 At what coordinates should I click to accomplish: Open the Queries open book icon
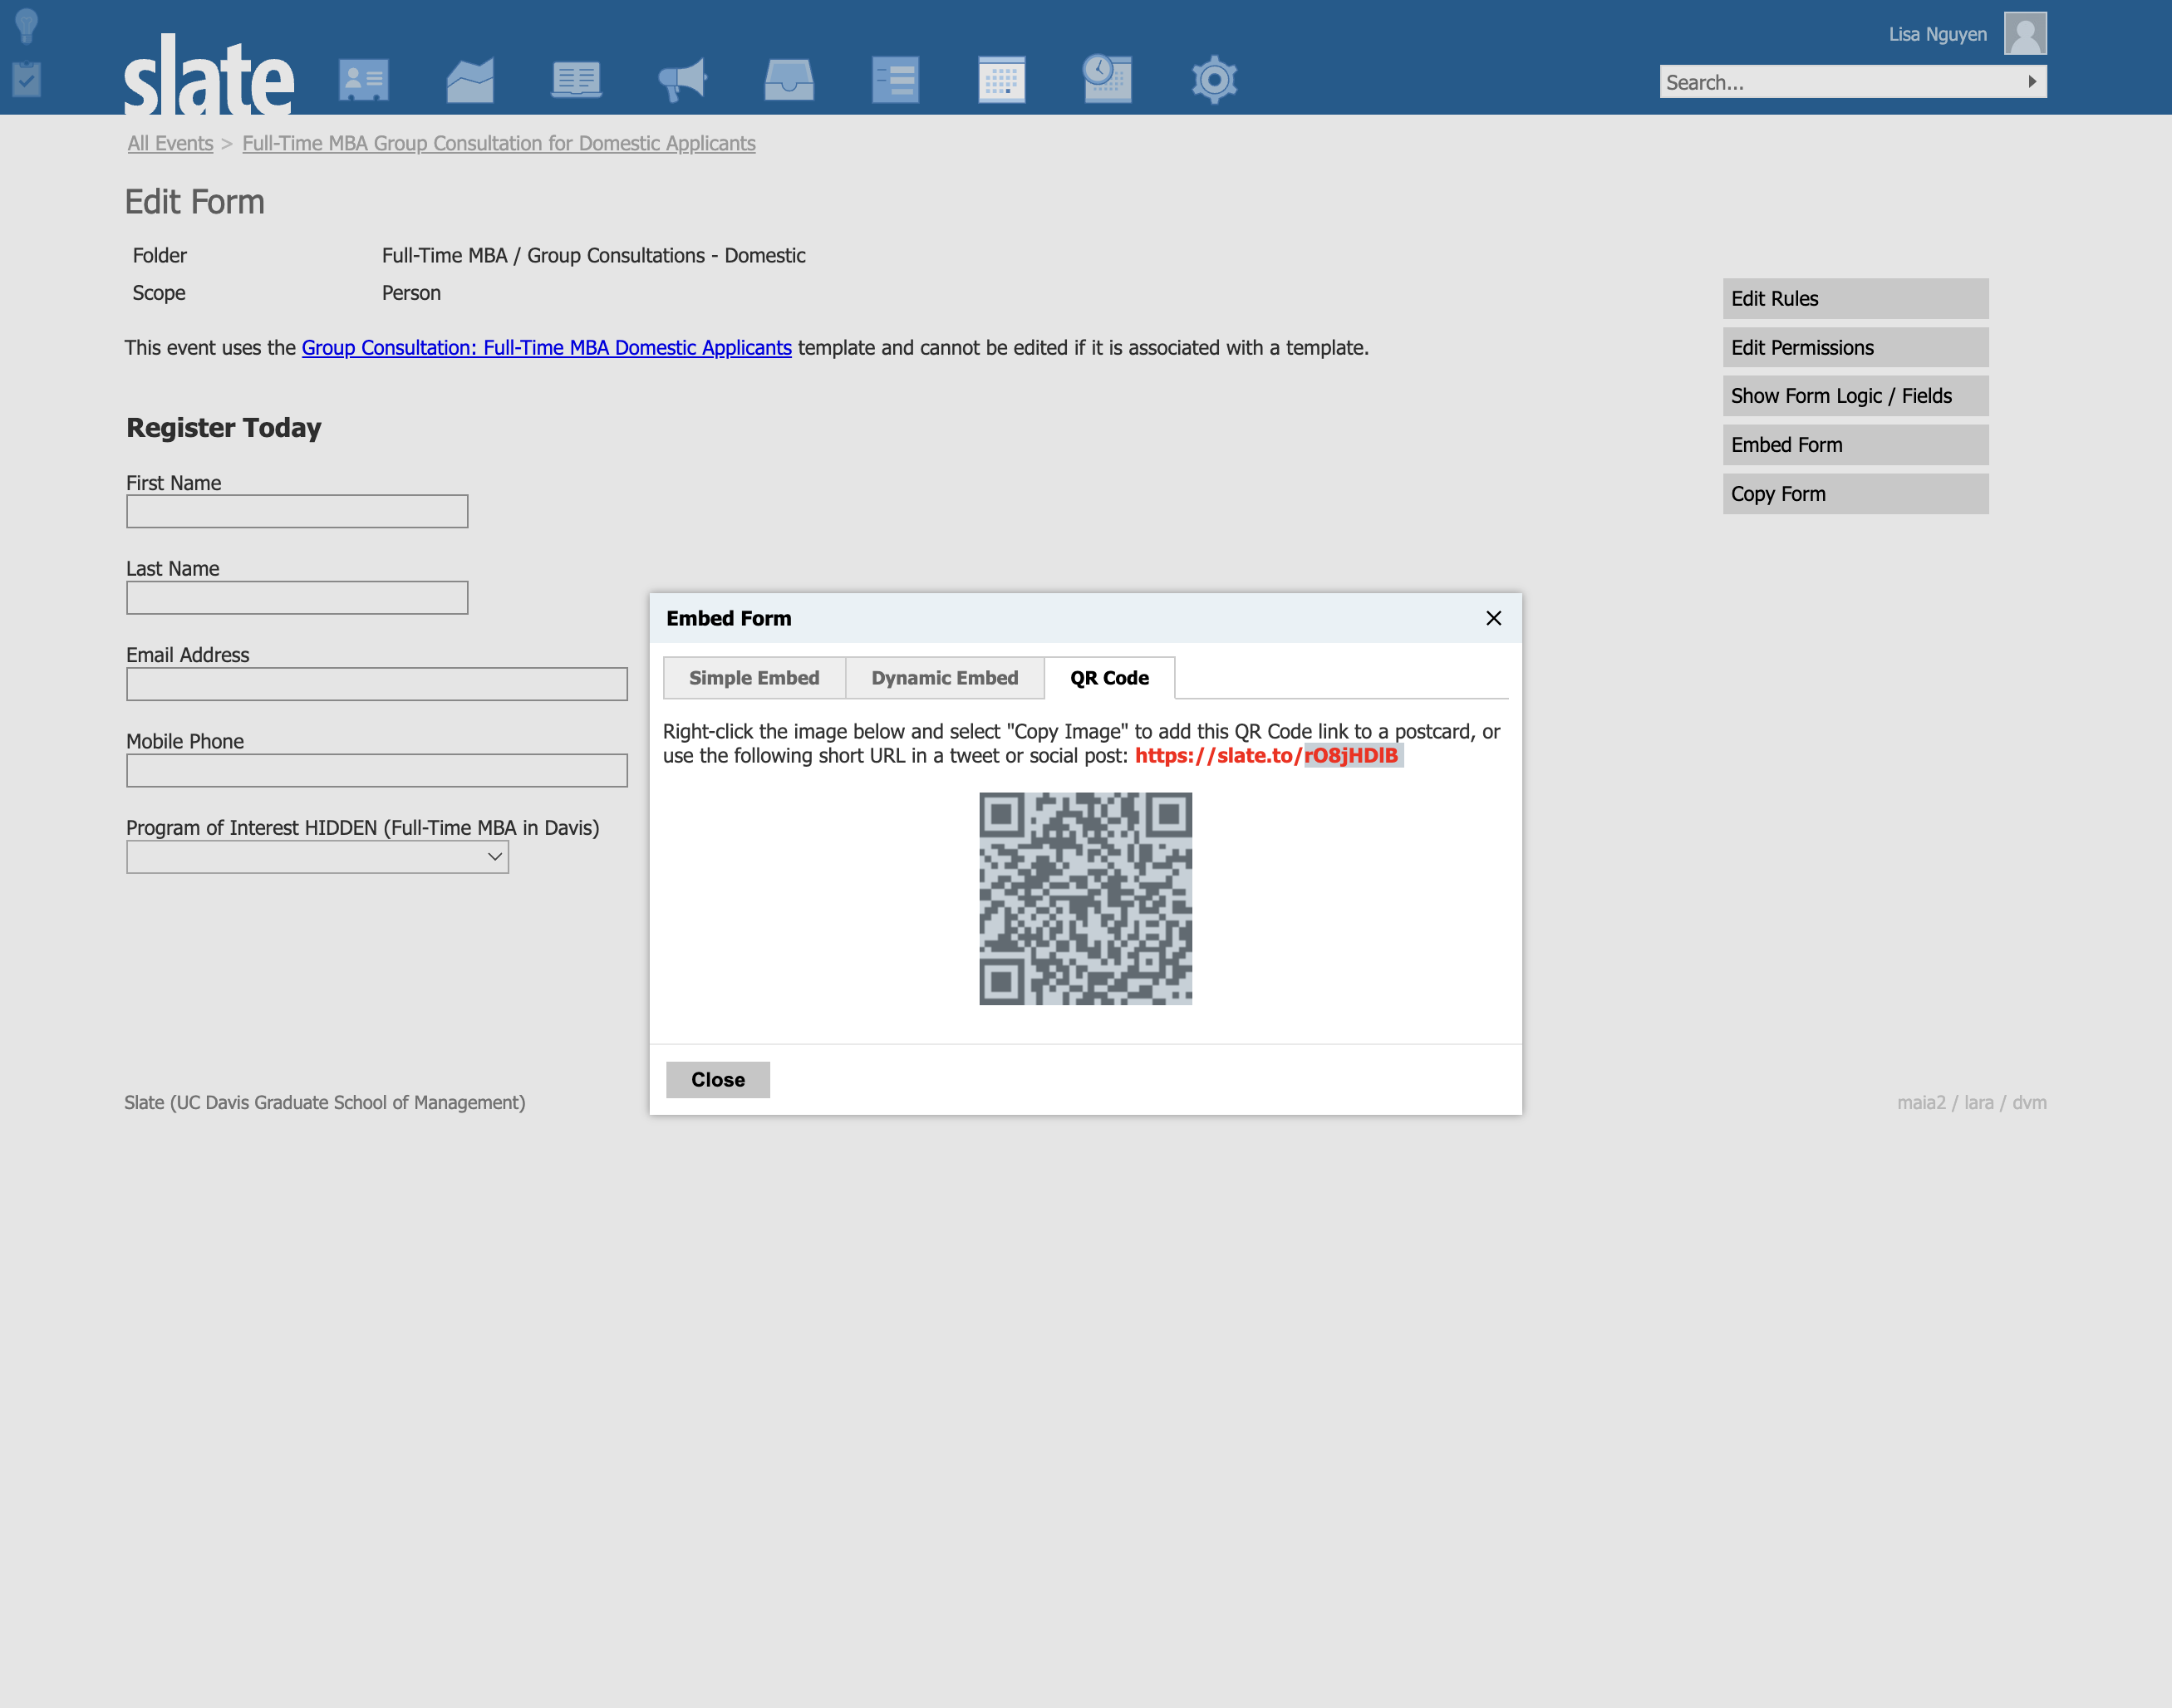pyautogui.click(x=577, y=80)
